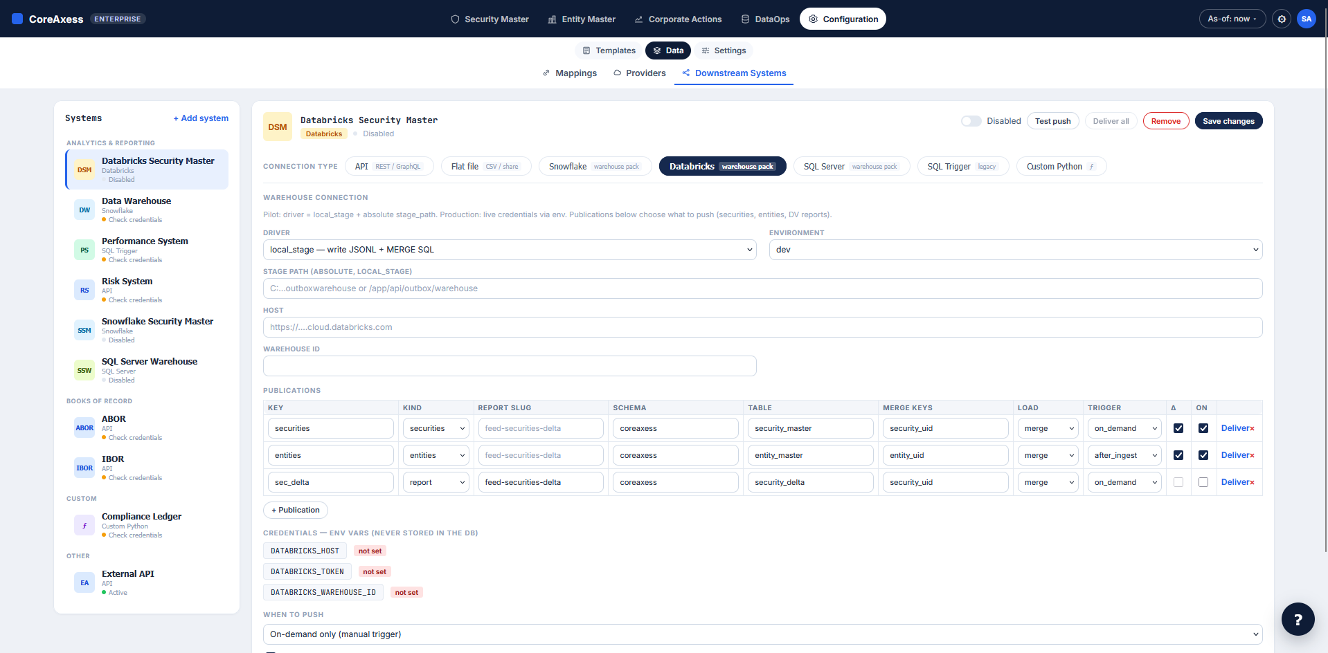This screenshot has width=1328, height=653.
Task: Click the DATABRICKS_TOKEN credential label
Action: (307, 572)
